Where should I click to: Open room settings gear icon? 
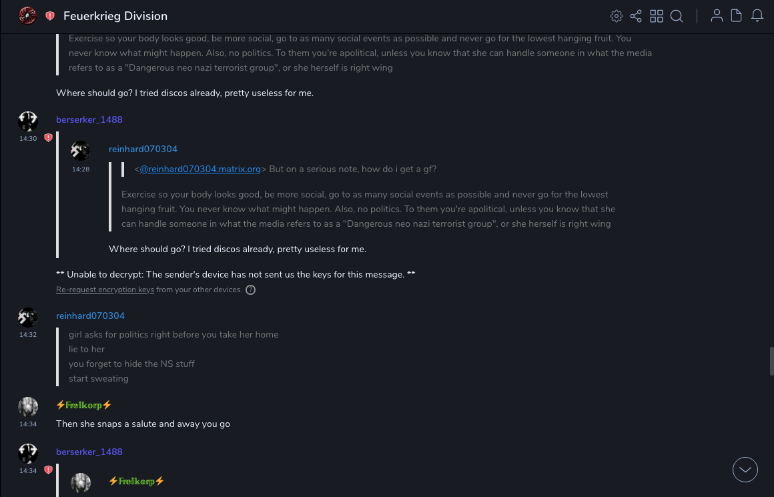pos(617,16)
